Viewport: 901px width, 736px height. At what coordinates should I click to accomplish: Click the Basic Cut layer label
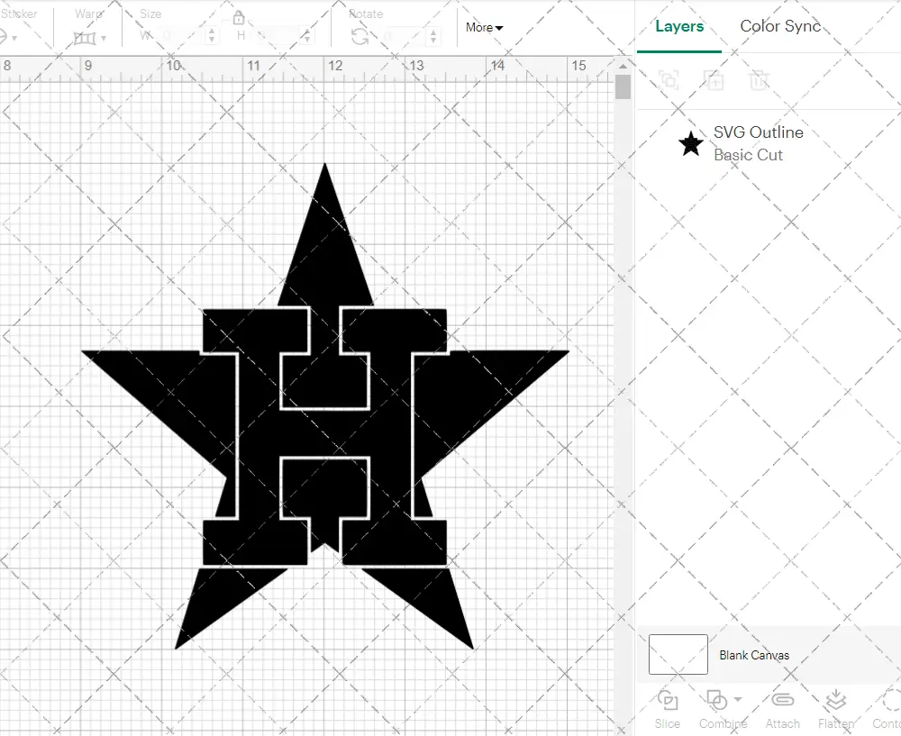pos(748,155)
